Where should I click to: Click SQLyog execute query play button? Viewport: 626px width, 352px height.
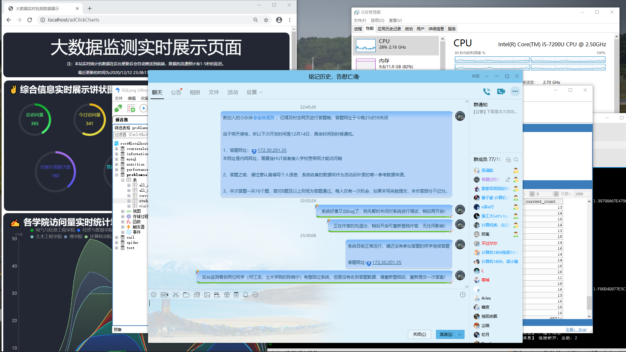143,108
